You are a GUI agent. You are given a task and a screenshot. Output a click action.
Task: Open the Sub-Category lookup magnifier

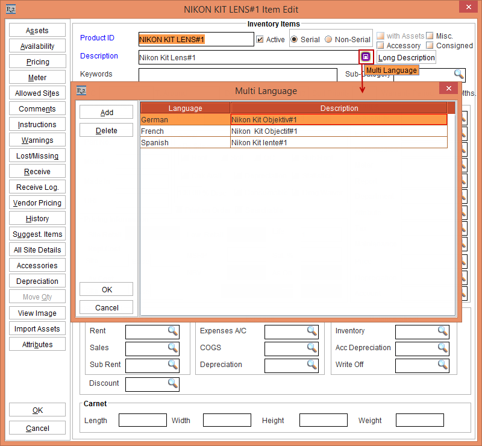point(459,74)
